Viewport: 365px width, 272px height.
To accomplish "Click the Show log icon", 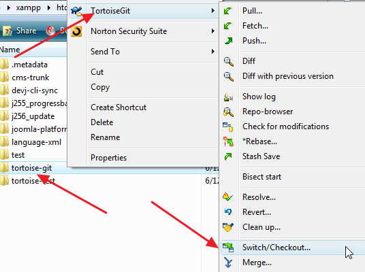I will (228, 97).
